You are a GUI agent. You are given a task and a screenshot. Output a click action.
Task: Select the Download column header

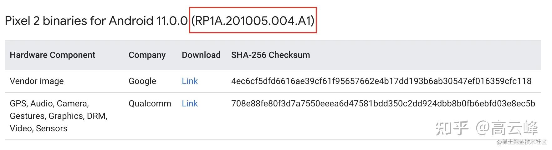click(x=201, y=55)
